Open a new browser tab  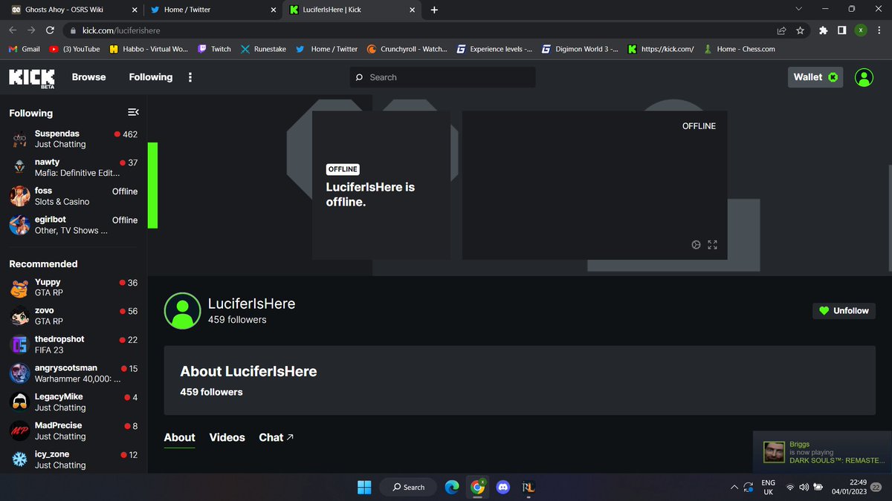click(x=434, y=10)
